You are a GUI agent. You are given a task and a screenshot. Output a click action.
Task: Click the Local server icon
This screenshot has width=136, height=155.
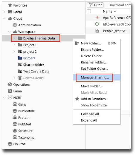pyautogui.click(x=10, y=12)
